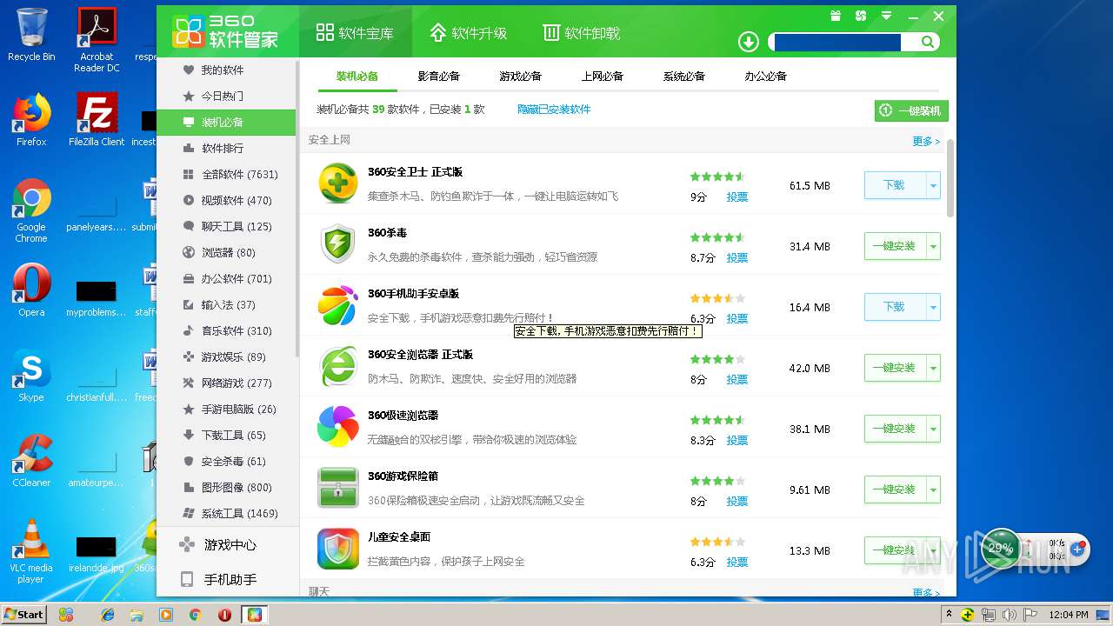Click 更多 link in 安全上网 section

pos(926,141)
